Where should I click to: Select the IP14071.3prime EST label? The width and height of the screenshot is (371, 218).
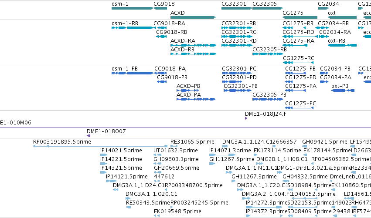(230, 151)
